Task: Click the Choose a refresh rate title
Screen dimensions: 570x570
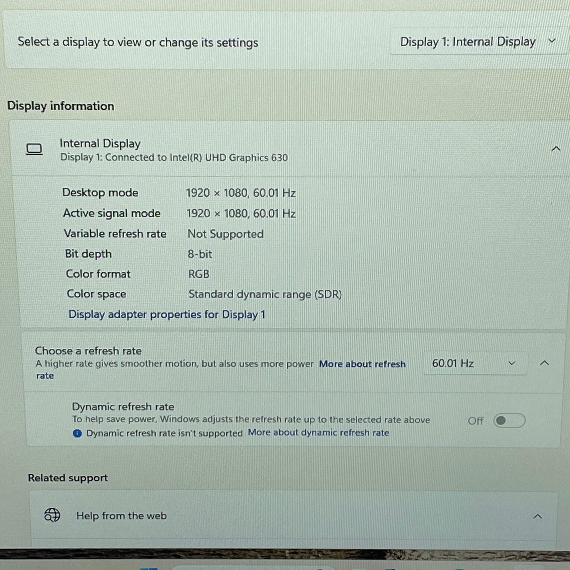Action: pos(88,351)
